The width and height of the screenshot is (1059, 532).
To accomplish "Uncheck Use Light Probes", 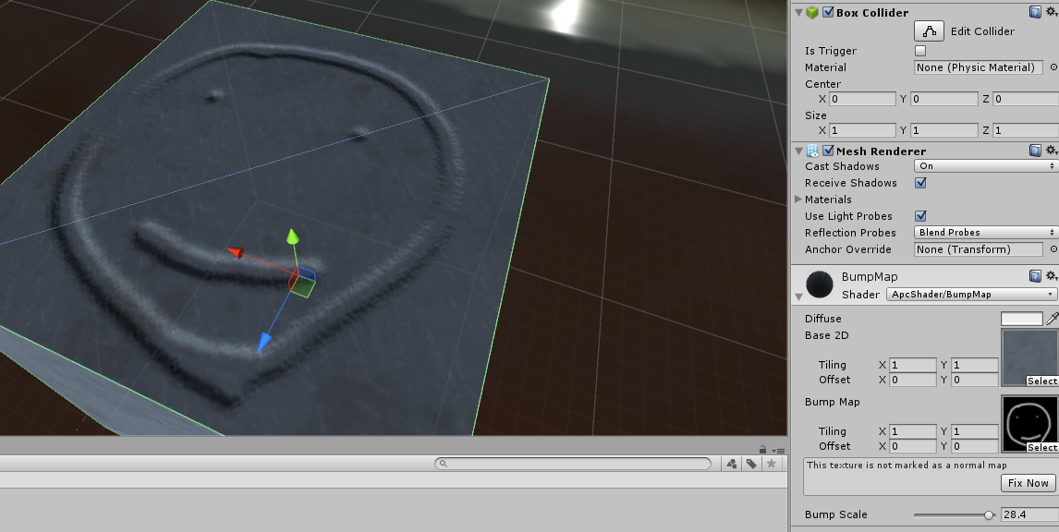I will click(x=919, y=215).
